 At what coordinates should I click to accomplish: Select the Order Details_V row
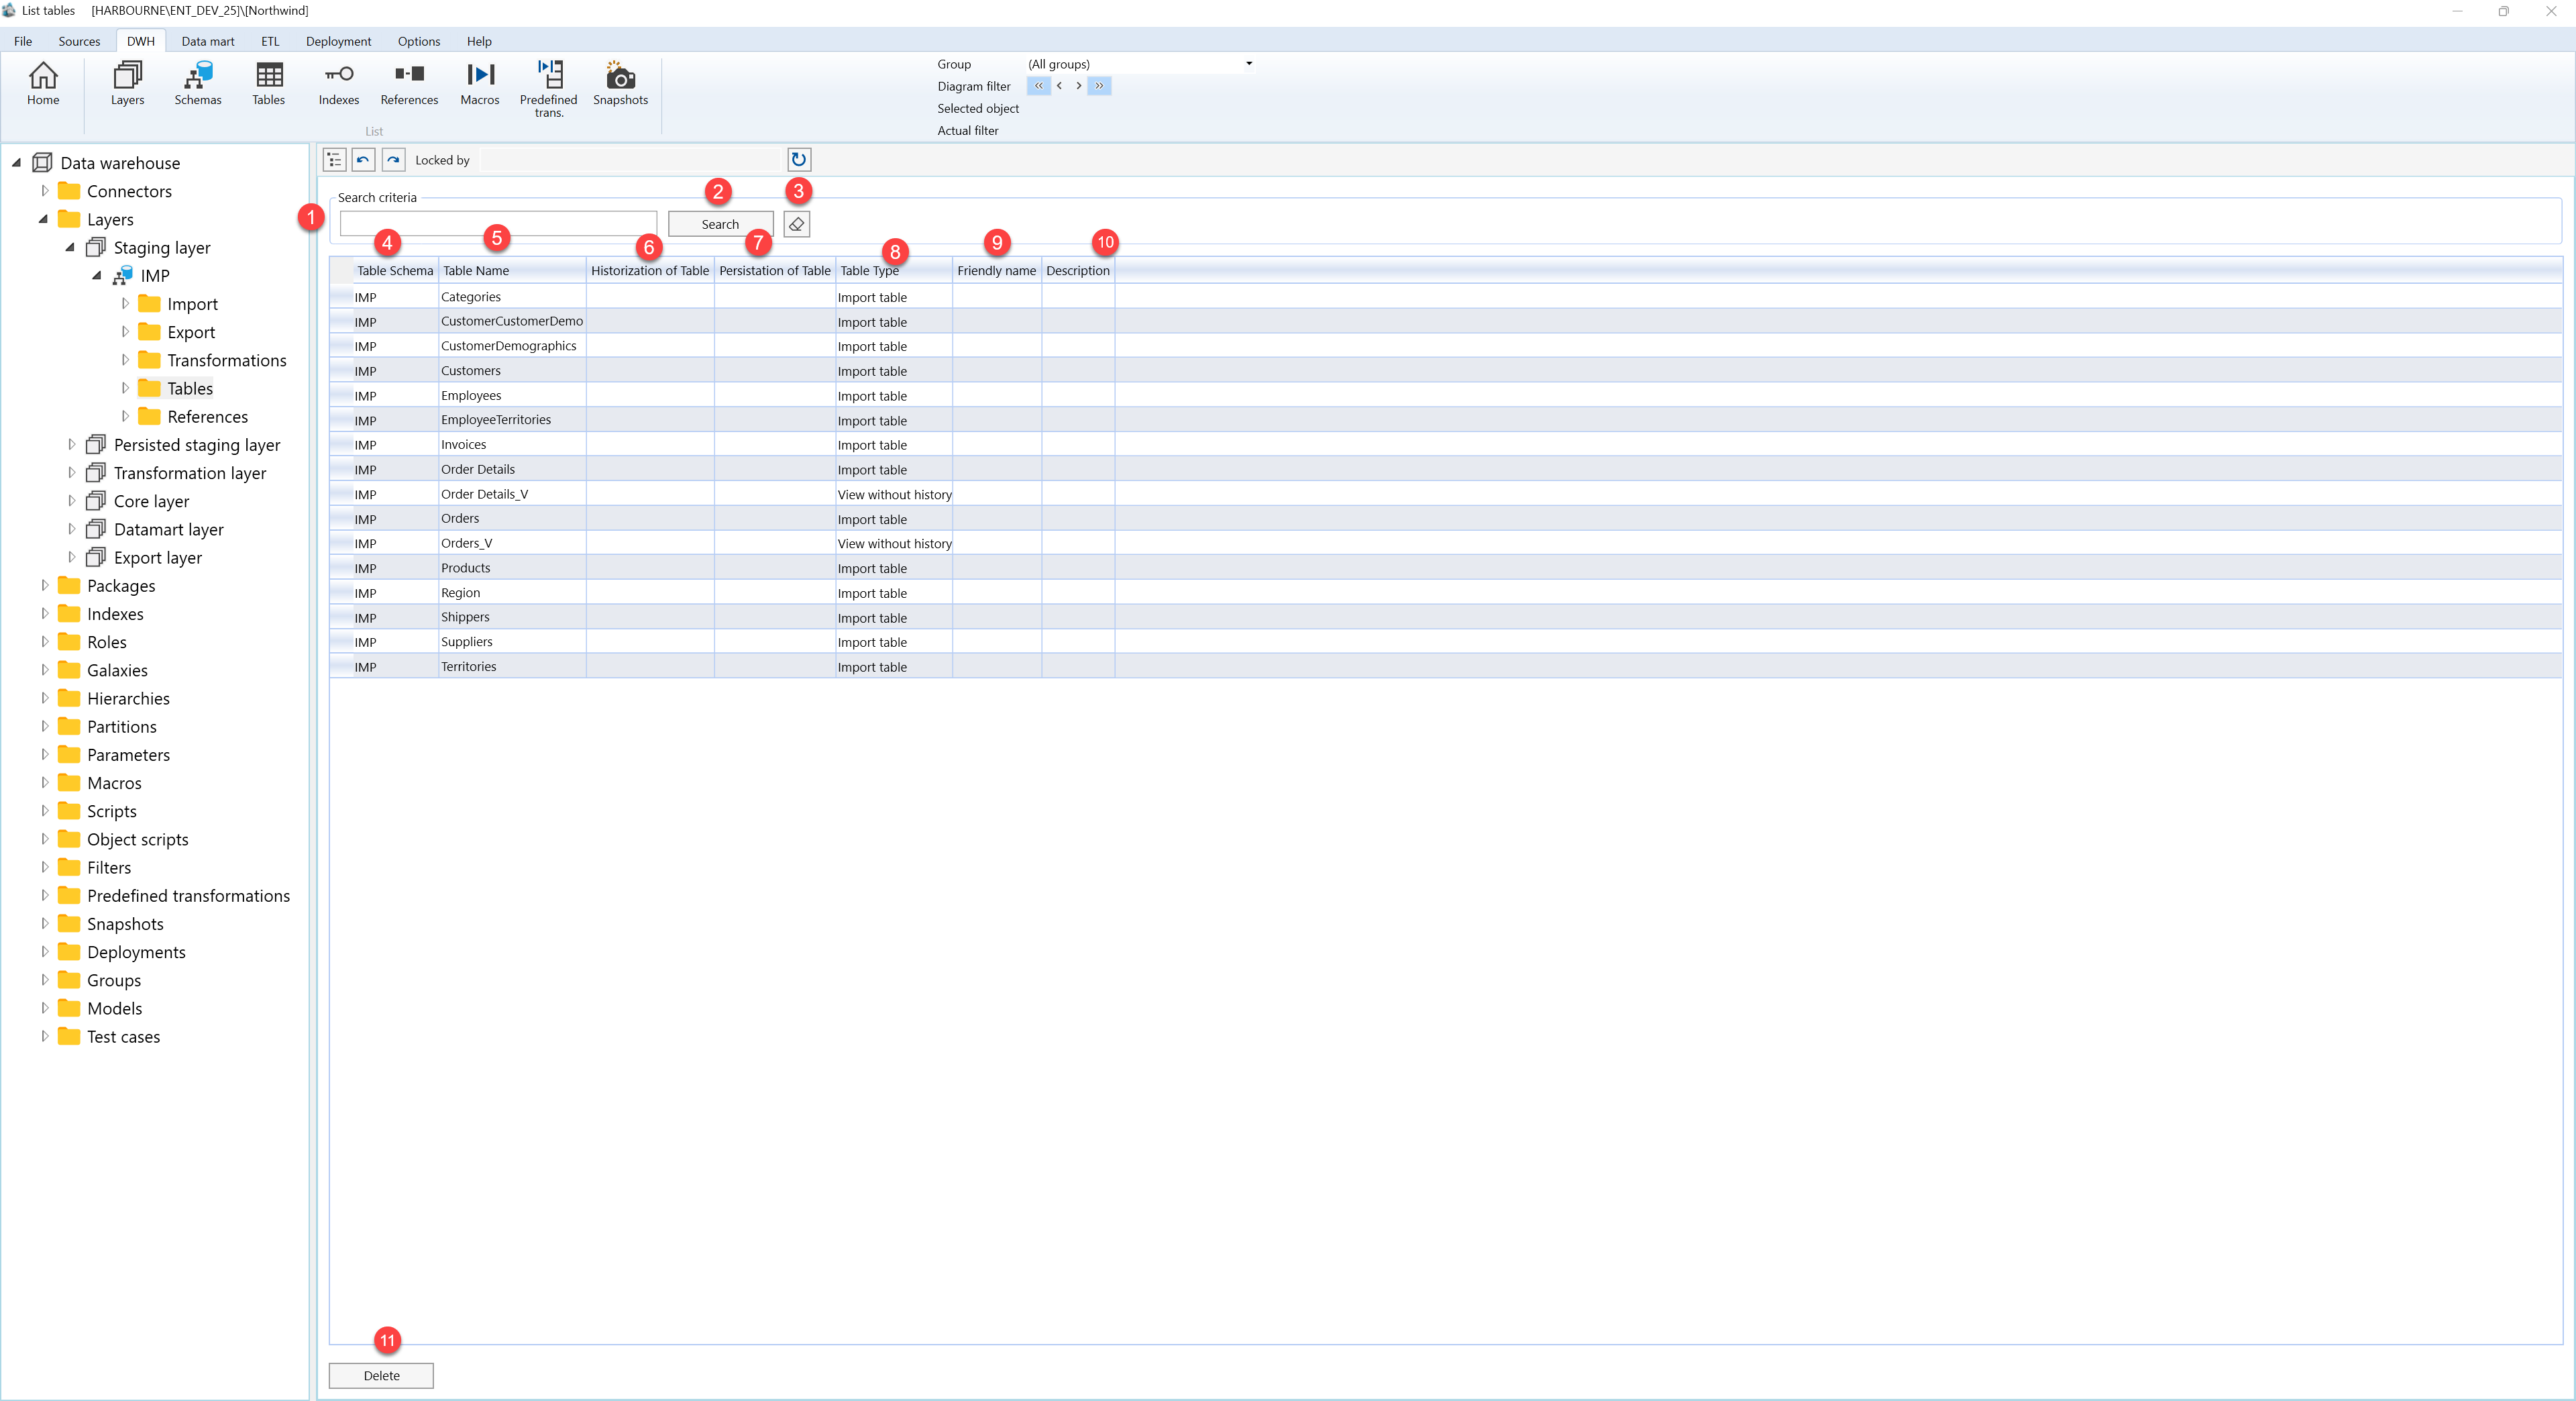click(1445, 494)
